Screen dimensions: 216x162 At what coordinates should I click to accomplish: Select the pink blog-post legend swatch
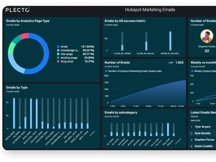pyautogui.click(x=58, y=61)
